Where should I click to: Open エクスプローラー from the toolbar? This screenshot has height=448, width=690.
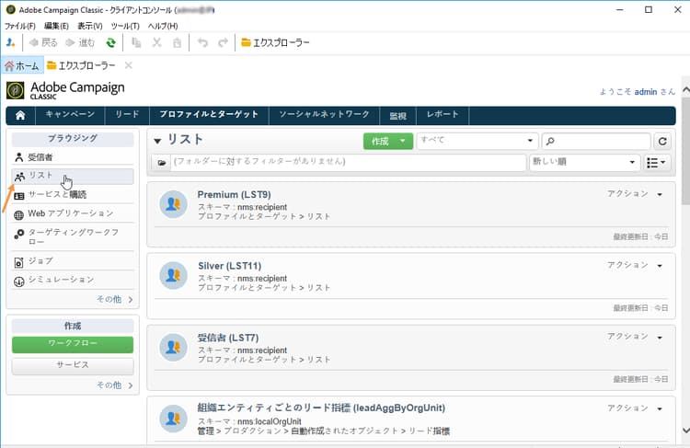(x=275, y=42)
